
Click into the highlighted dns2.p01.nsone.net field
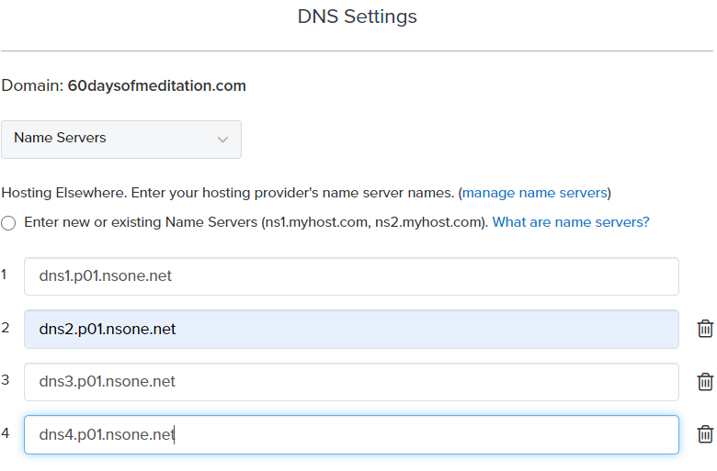[x=351, y=329]
